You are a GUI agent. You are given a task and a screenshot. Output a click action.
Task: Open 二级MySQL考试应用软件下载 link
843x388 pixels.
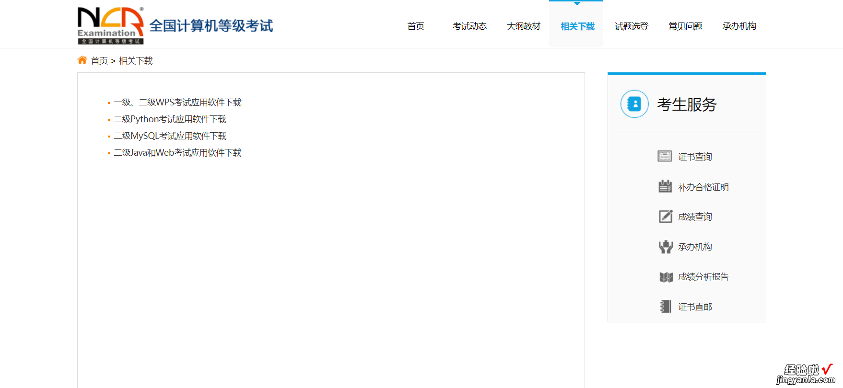coord(170,136)
